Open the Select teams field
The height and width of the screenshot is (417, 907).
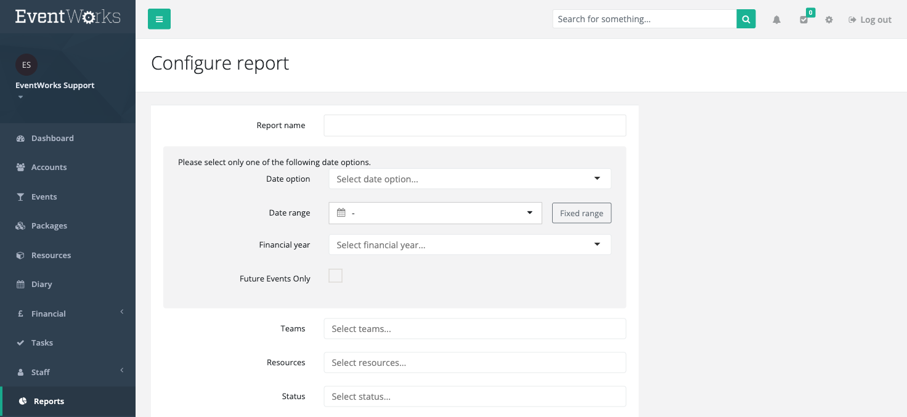pyautogui.click(x=475, y=329)
